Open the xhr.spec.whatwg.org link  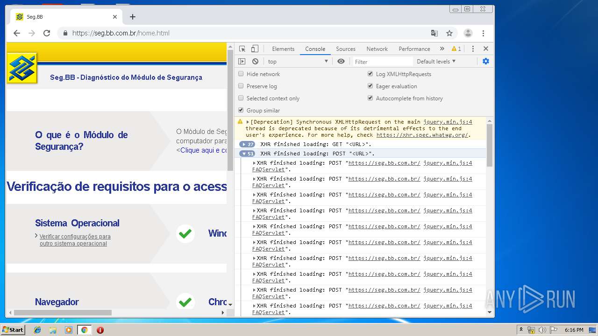tap(422, 135)
